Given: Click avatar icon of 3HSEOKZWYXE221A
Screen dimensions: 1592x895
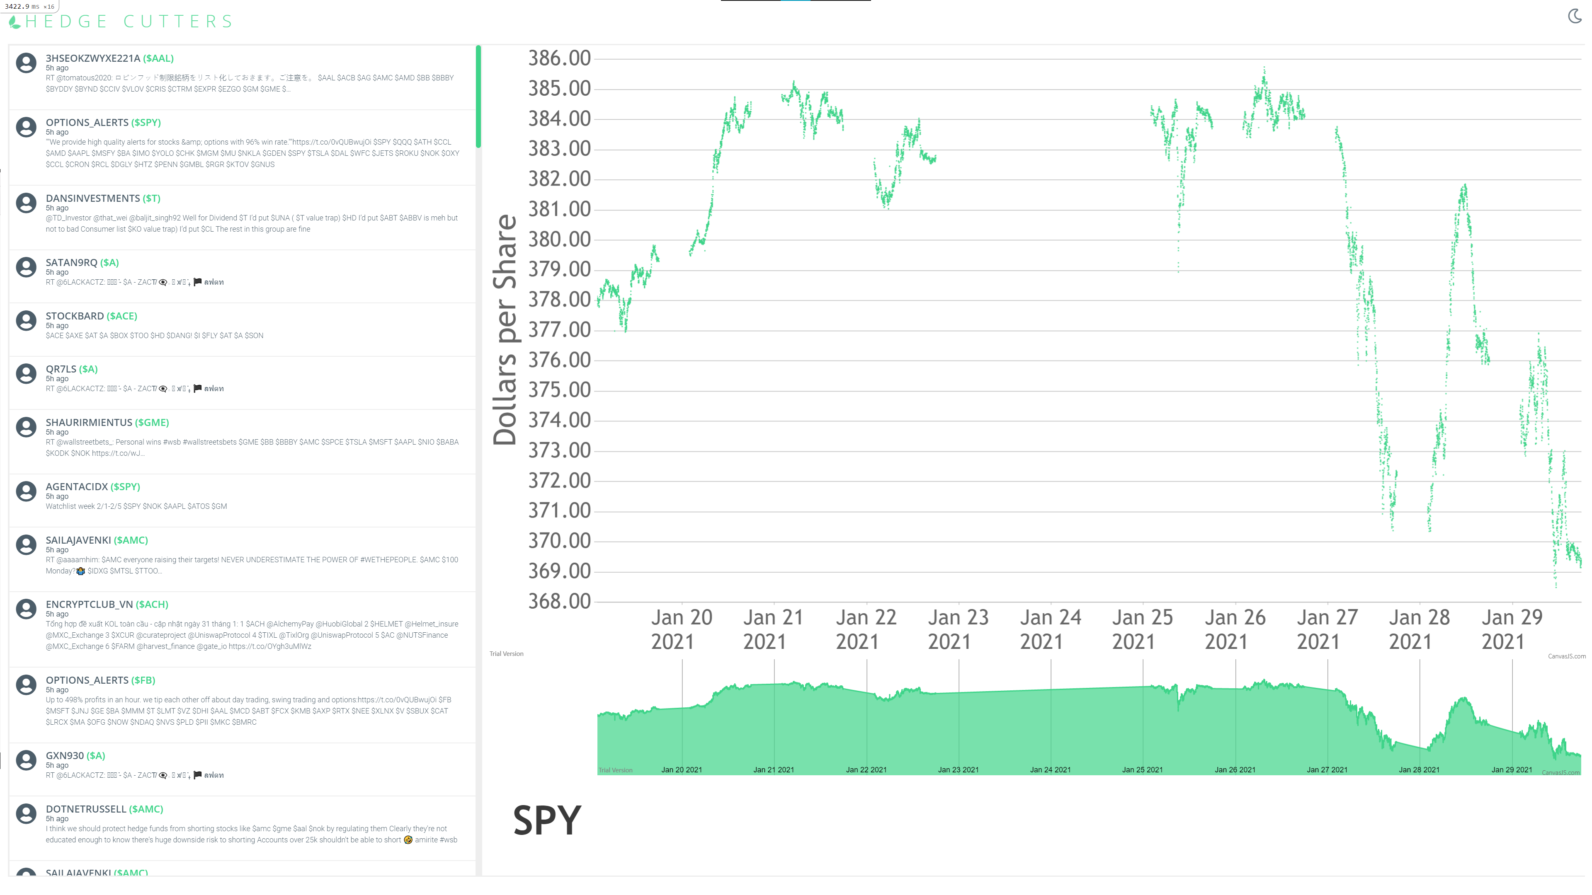Looking at the screenshot, I should (x=26, y=63).
